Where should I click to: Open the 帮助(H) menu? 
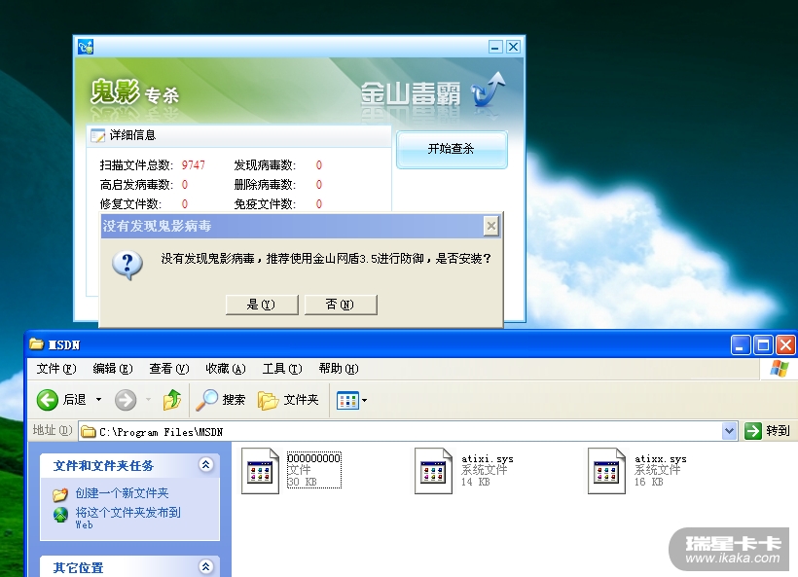point(339,369)
